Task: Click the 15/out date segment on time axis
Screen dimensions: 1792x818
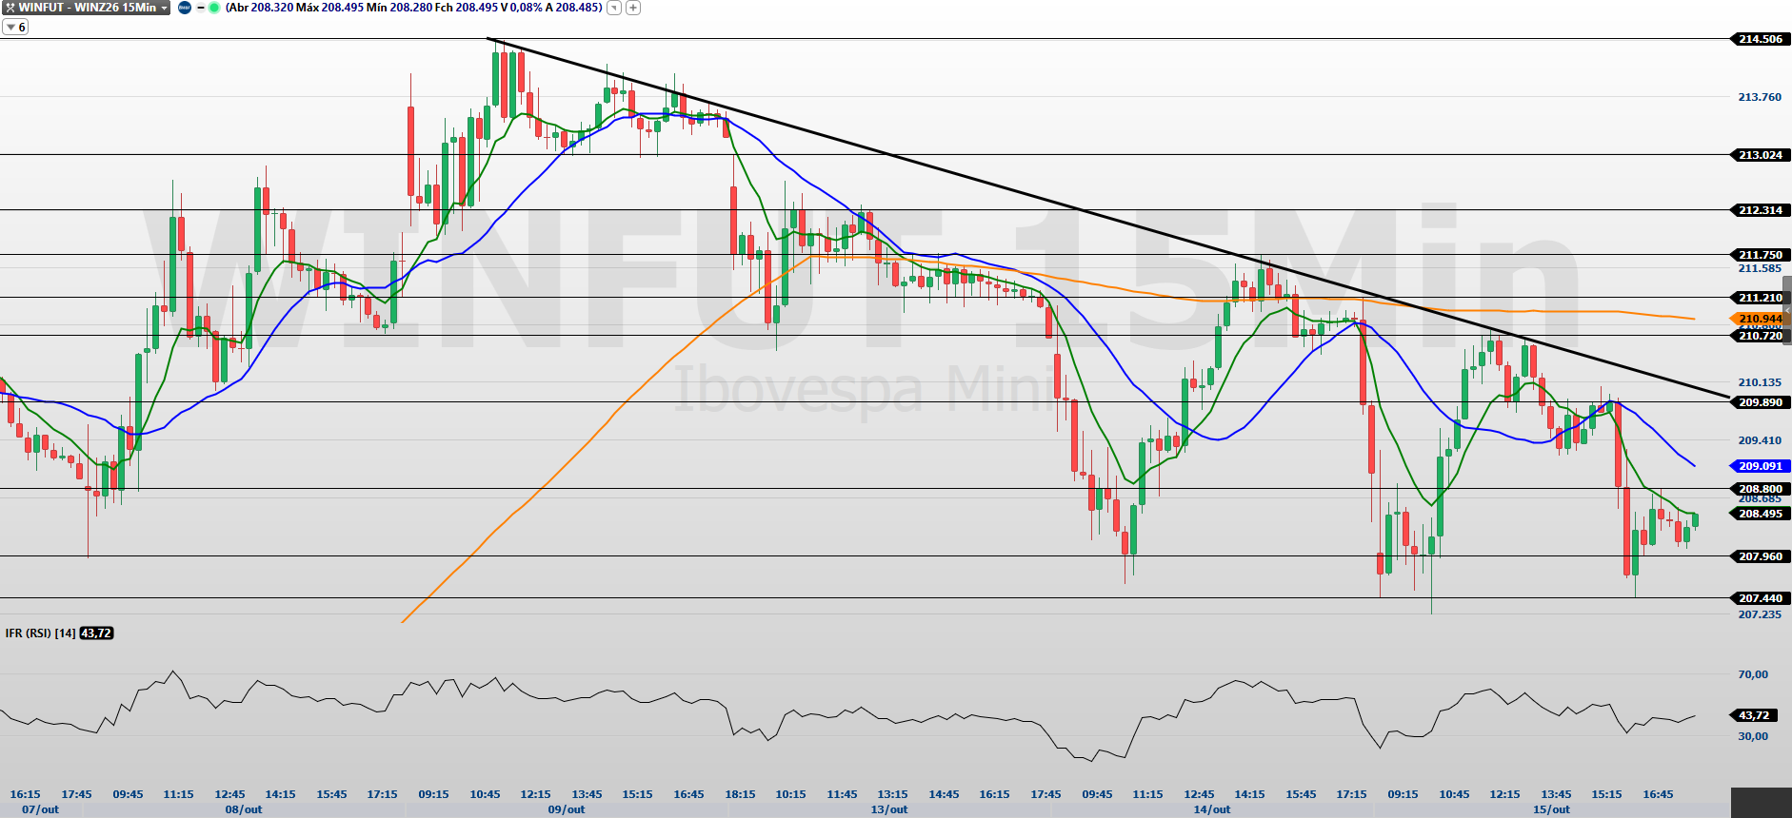Action: coord(1552,809)
